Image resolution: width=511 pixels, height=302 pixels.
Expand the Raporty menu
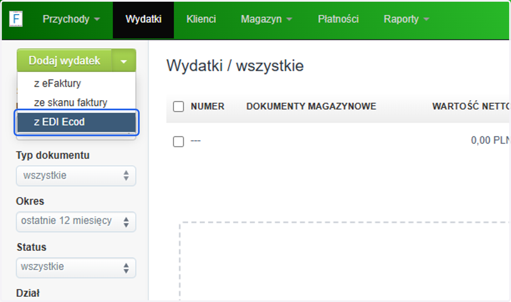point(406,19)
